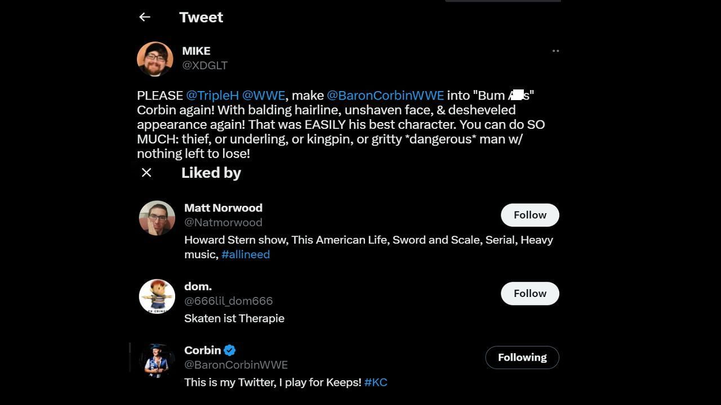
Task: Open MIKE's profile picture
Action: pos(155,58)
